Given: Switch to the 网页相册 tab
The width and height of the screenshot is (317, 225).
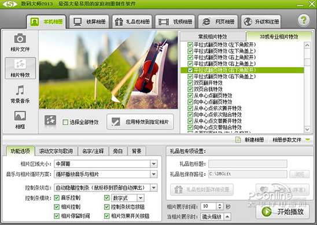Looking at the screenshot, I should [x=218, y=21].
